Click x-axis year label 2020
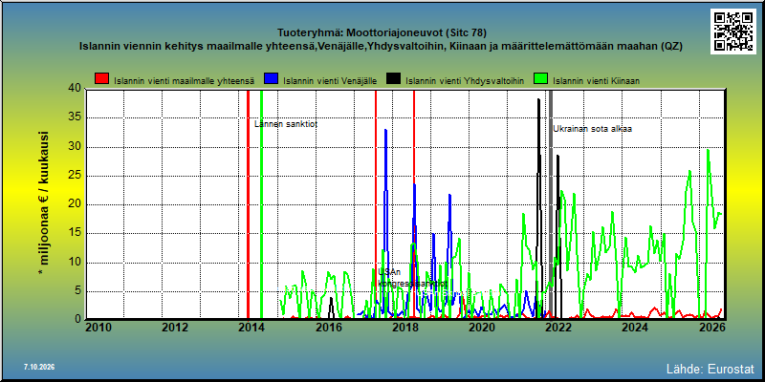This screenshot has width=765, height=382. (x=482, y=329)
